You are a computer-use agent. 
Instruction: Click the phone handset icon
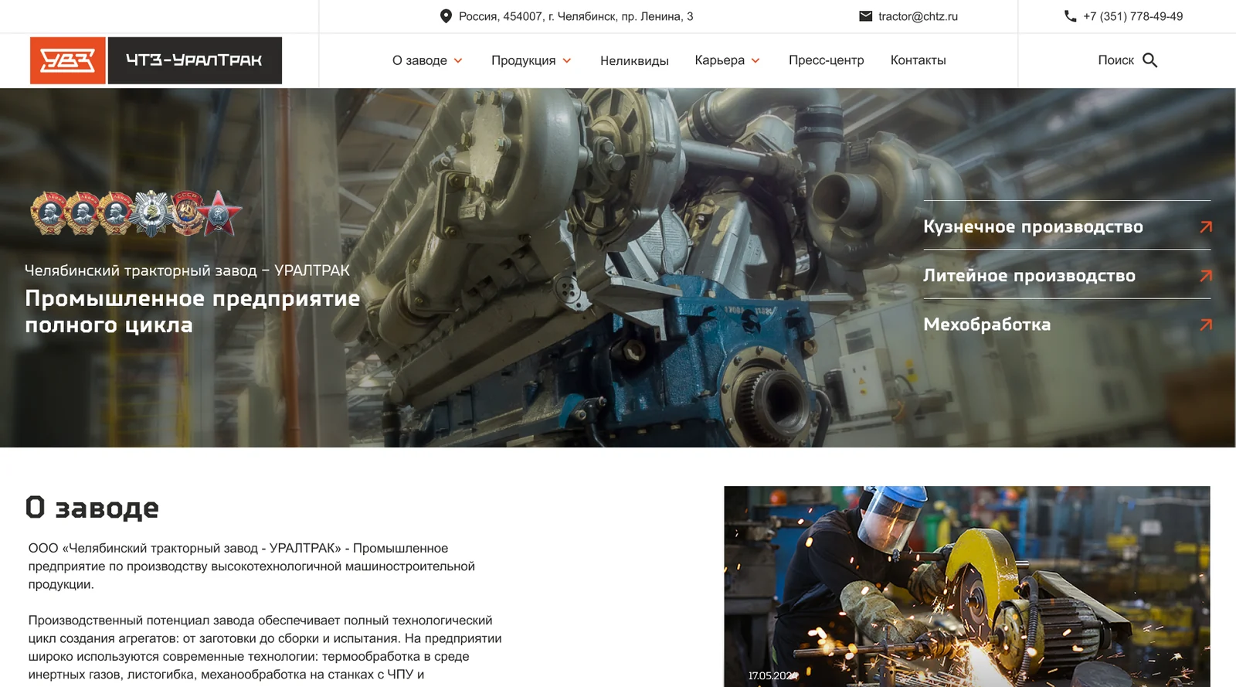click(x=1070, y=16)
